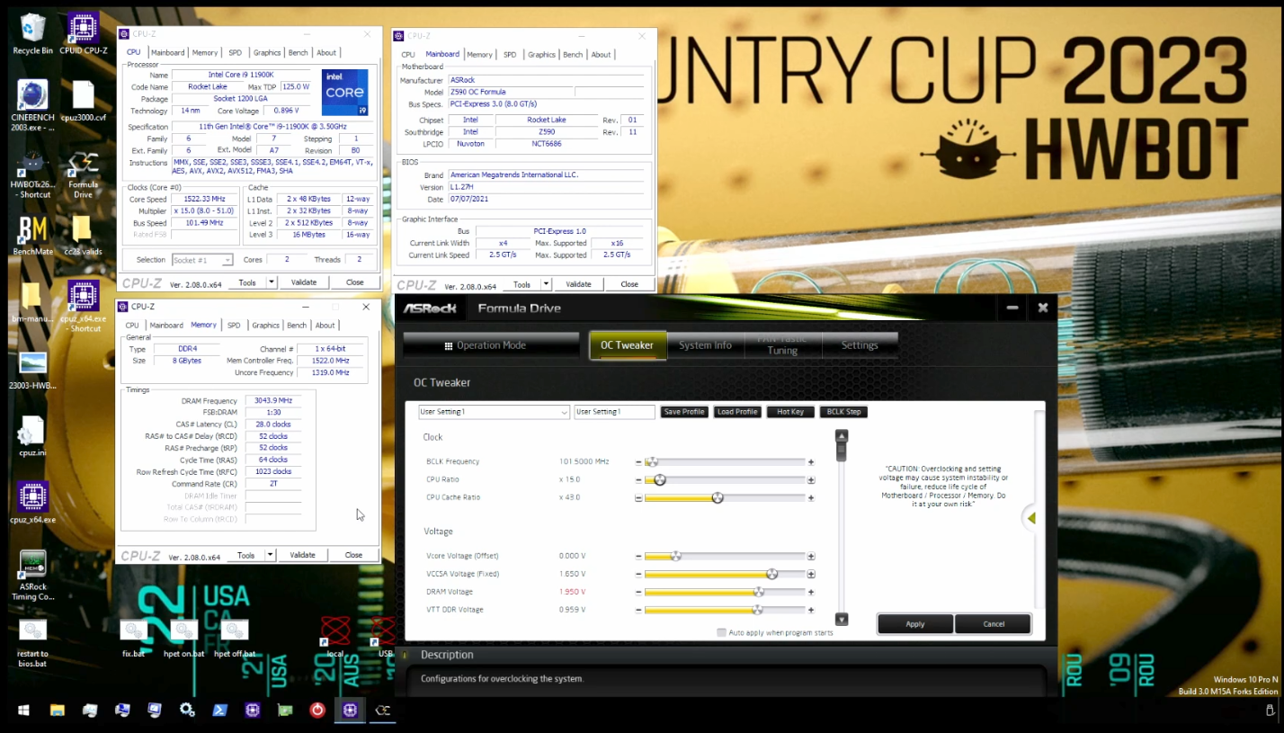Click the green graphics card taskbar icon
The image size is (1284, 733).
click(x=284, y=711)
